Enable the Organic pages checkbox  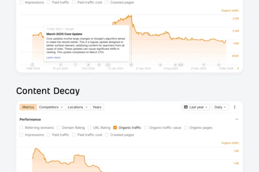click(x=186, y=128)
